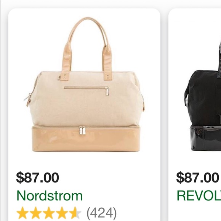Click the black bag's glossy bottom compartment

pos(205,138)
